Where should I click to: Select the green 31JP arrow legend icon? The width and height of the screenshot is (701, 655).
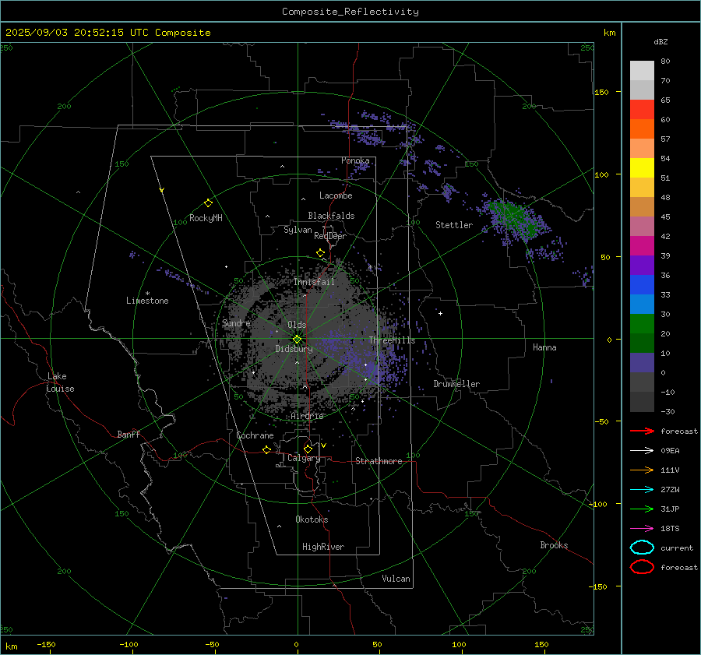pos(642,509)
